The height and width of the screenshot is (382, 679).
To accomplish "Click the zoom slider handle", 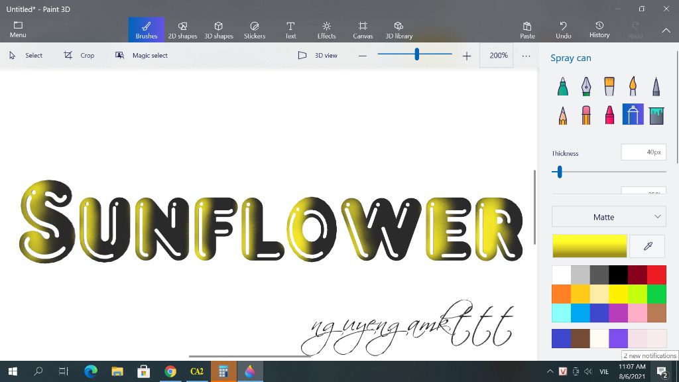I will [416, 54].
